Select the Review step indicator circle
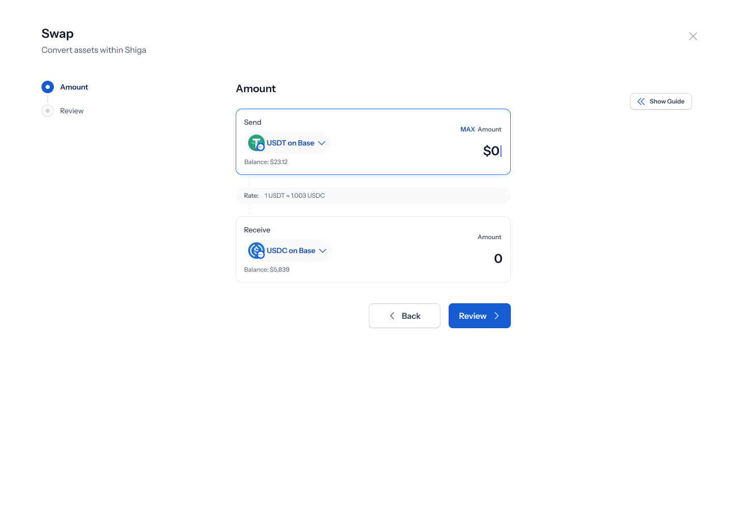 (x=48, y=111)
